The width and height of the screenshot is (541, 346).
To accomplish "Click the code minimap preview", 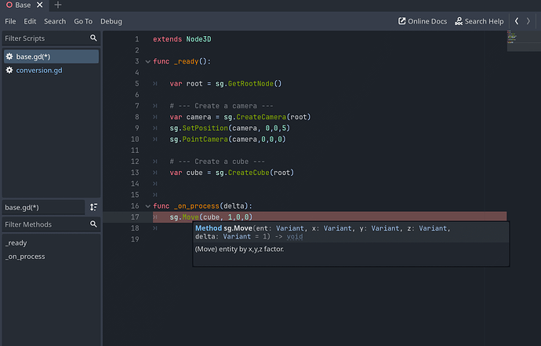I will click(524, 41).
